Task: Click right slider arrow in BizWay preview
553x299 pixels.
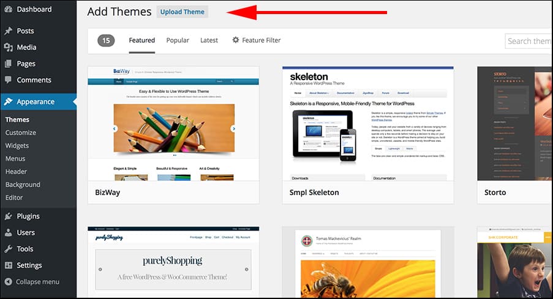Action: click(x=233, y=128)
